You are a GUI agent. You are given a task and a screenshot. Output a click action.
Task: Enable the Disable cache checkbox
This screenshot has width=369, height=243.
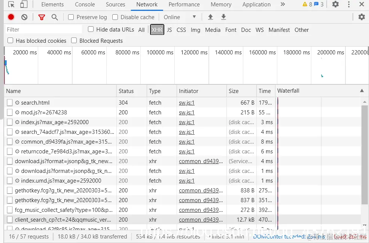tap(115, 17)
